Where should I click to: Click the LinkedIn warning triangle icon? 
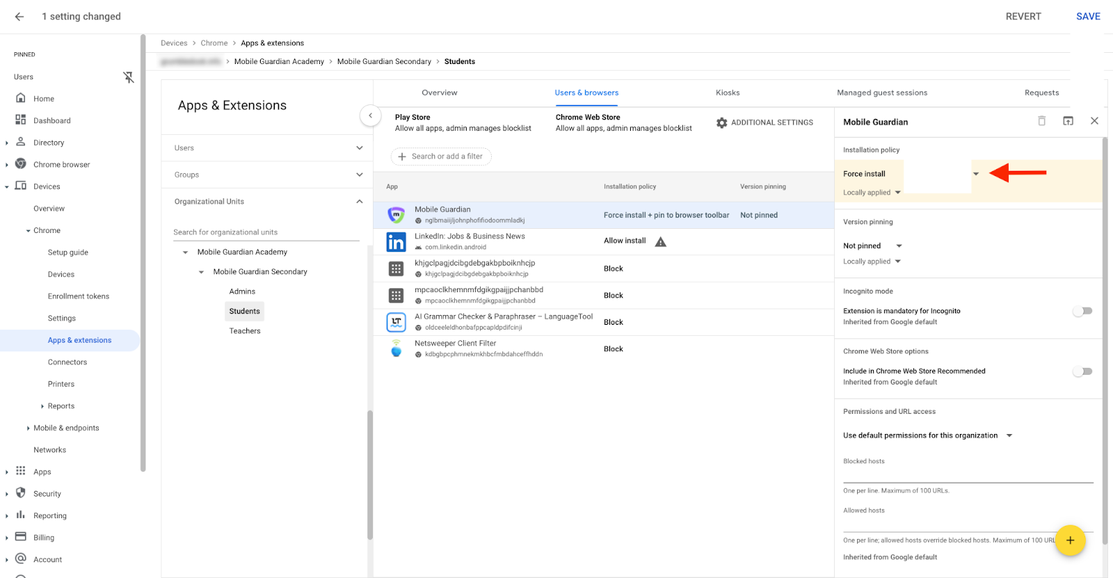(661, 241)
